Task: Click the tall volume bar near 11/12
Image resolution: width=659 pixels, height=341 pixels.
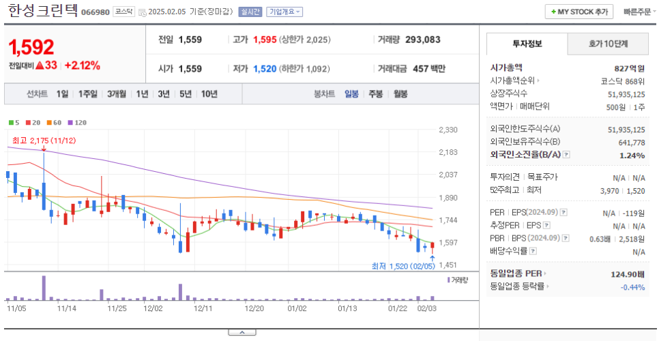Action: click(44, 288)
